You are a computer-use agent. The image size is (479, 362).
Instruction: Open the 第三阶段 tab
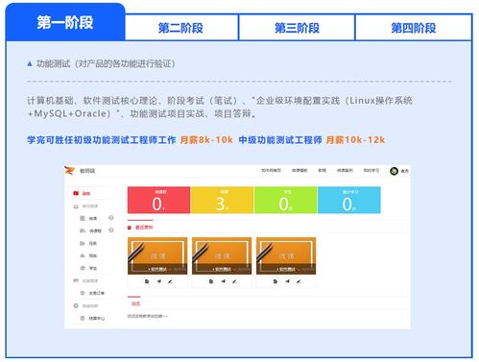click(297, 28)
